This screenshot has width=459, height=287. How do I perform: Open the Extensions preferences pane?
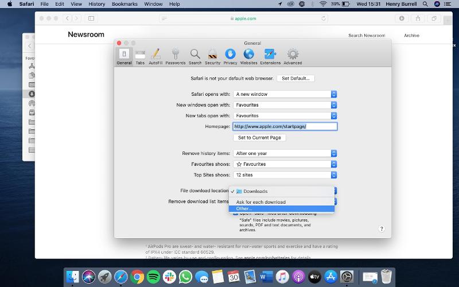coord(270,56)
